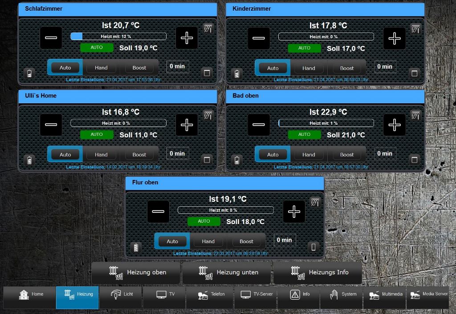The image size is (456, 314).
Task: Set Flur oben mode to Auto
Action: [x=172, y=241]
